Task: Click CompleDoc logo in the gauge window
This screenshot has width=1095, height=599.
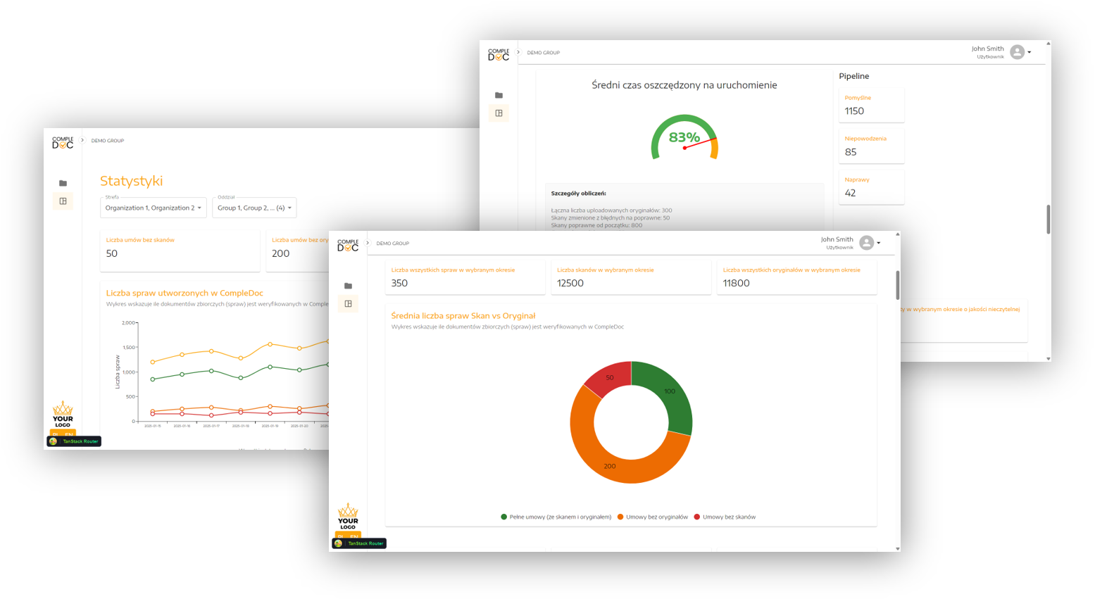Action: 499,54
